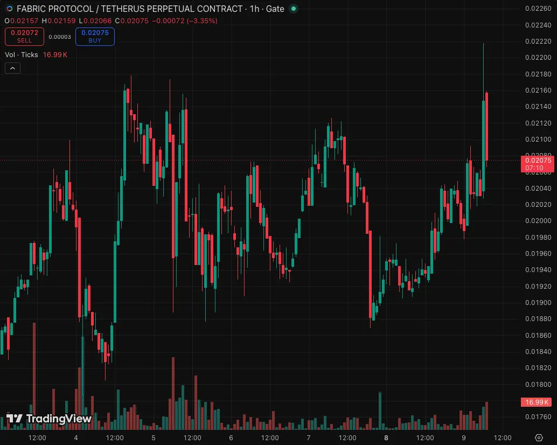The height and width of the screenshot is (445, 557).
Task: Click price axis label 0.02000
Action: pos(538,220)
